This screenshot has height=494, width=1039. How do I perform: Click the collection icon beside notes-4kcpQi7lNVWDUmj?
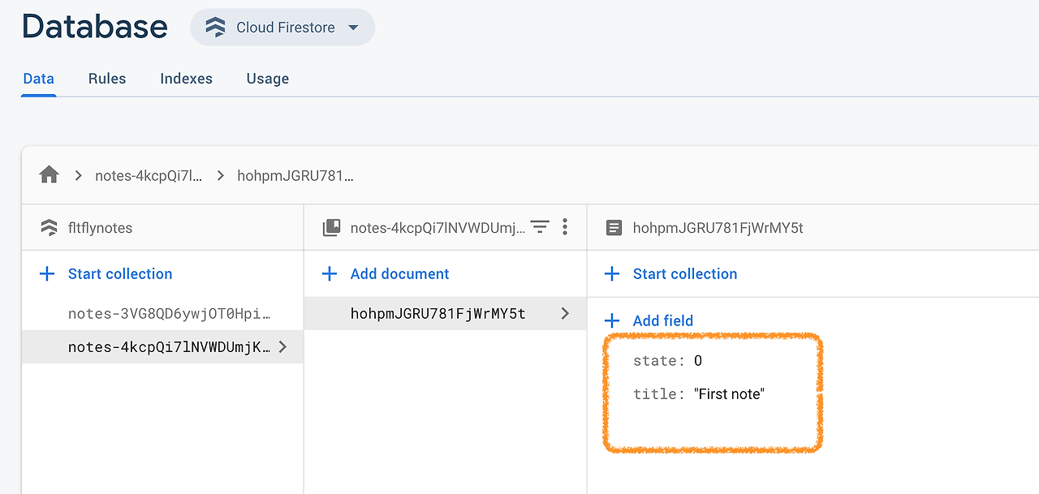pos(331,228)
